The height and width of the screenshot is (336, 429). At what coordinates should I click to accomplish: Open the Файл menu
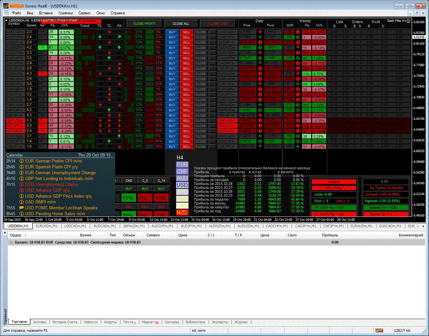coord(16,13)
